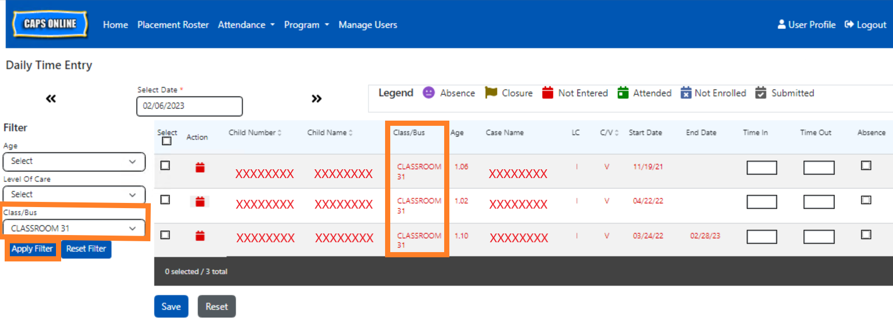The image size is (893, 322).
Task: Open the Level Of Care dropdown
Action: point(74,195)
